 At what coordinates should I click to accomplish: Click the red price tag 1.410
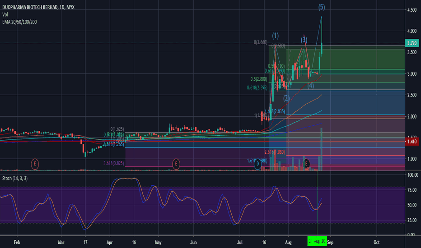[412, 142]
